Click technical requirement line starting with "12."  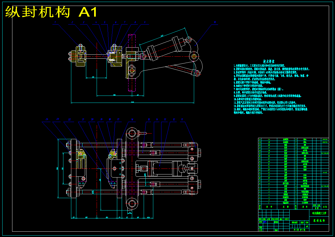pyautogui.click(x=270, y=106)
